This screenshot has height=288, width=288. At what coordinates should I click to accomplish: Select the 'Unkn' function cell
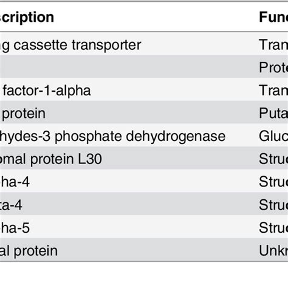[273, 251]
